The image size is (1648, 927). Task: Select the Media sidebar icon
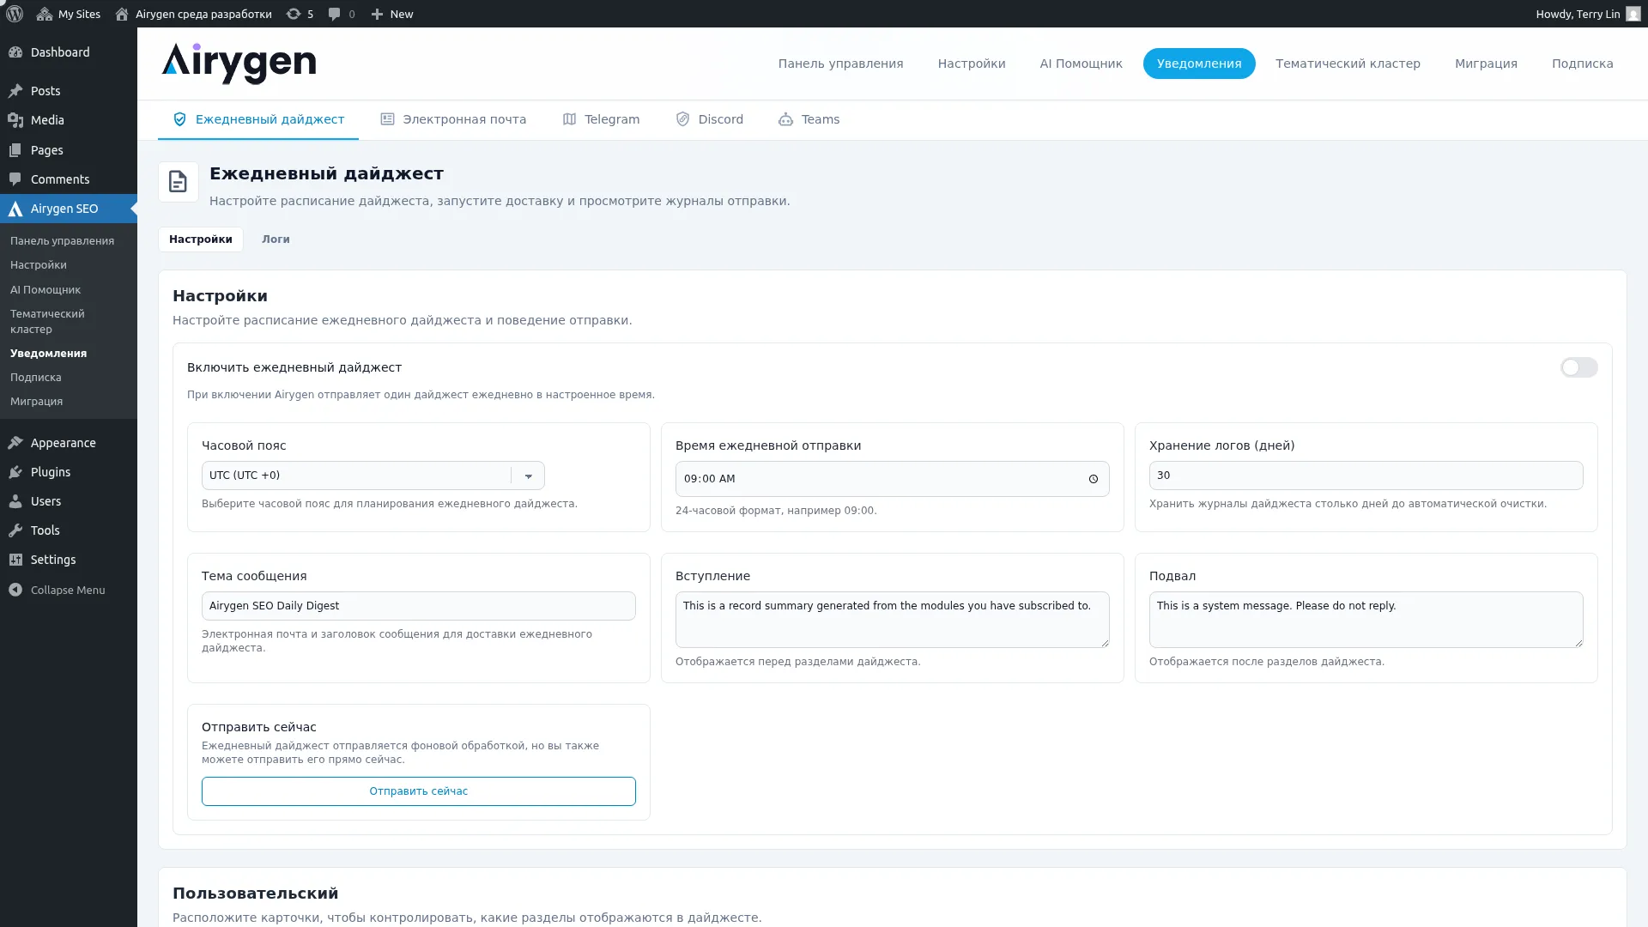(x=16, y=120)
